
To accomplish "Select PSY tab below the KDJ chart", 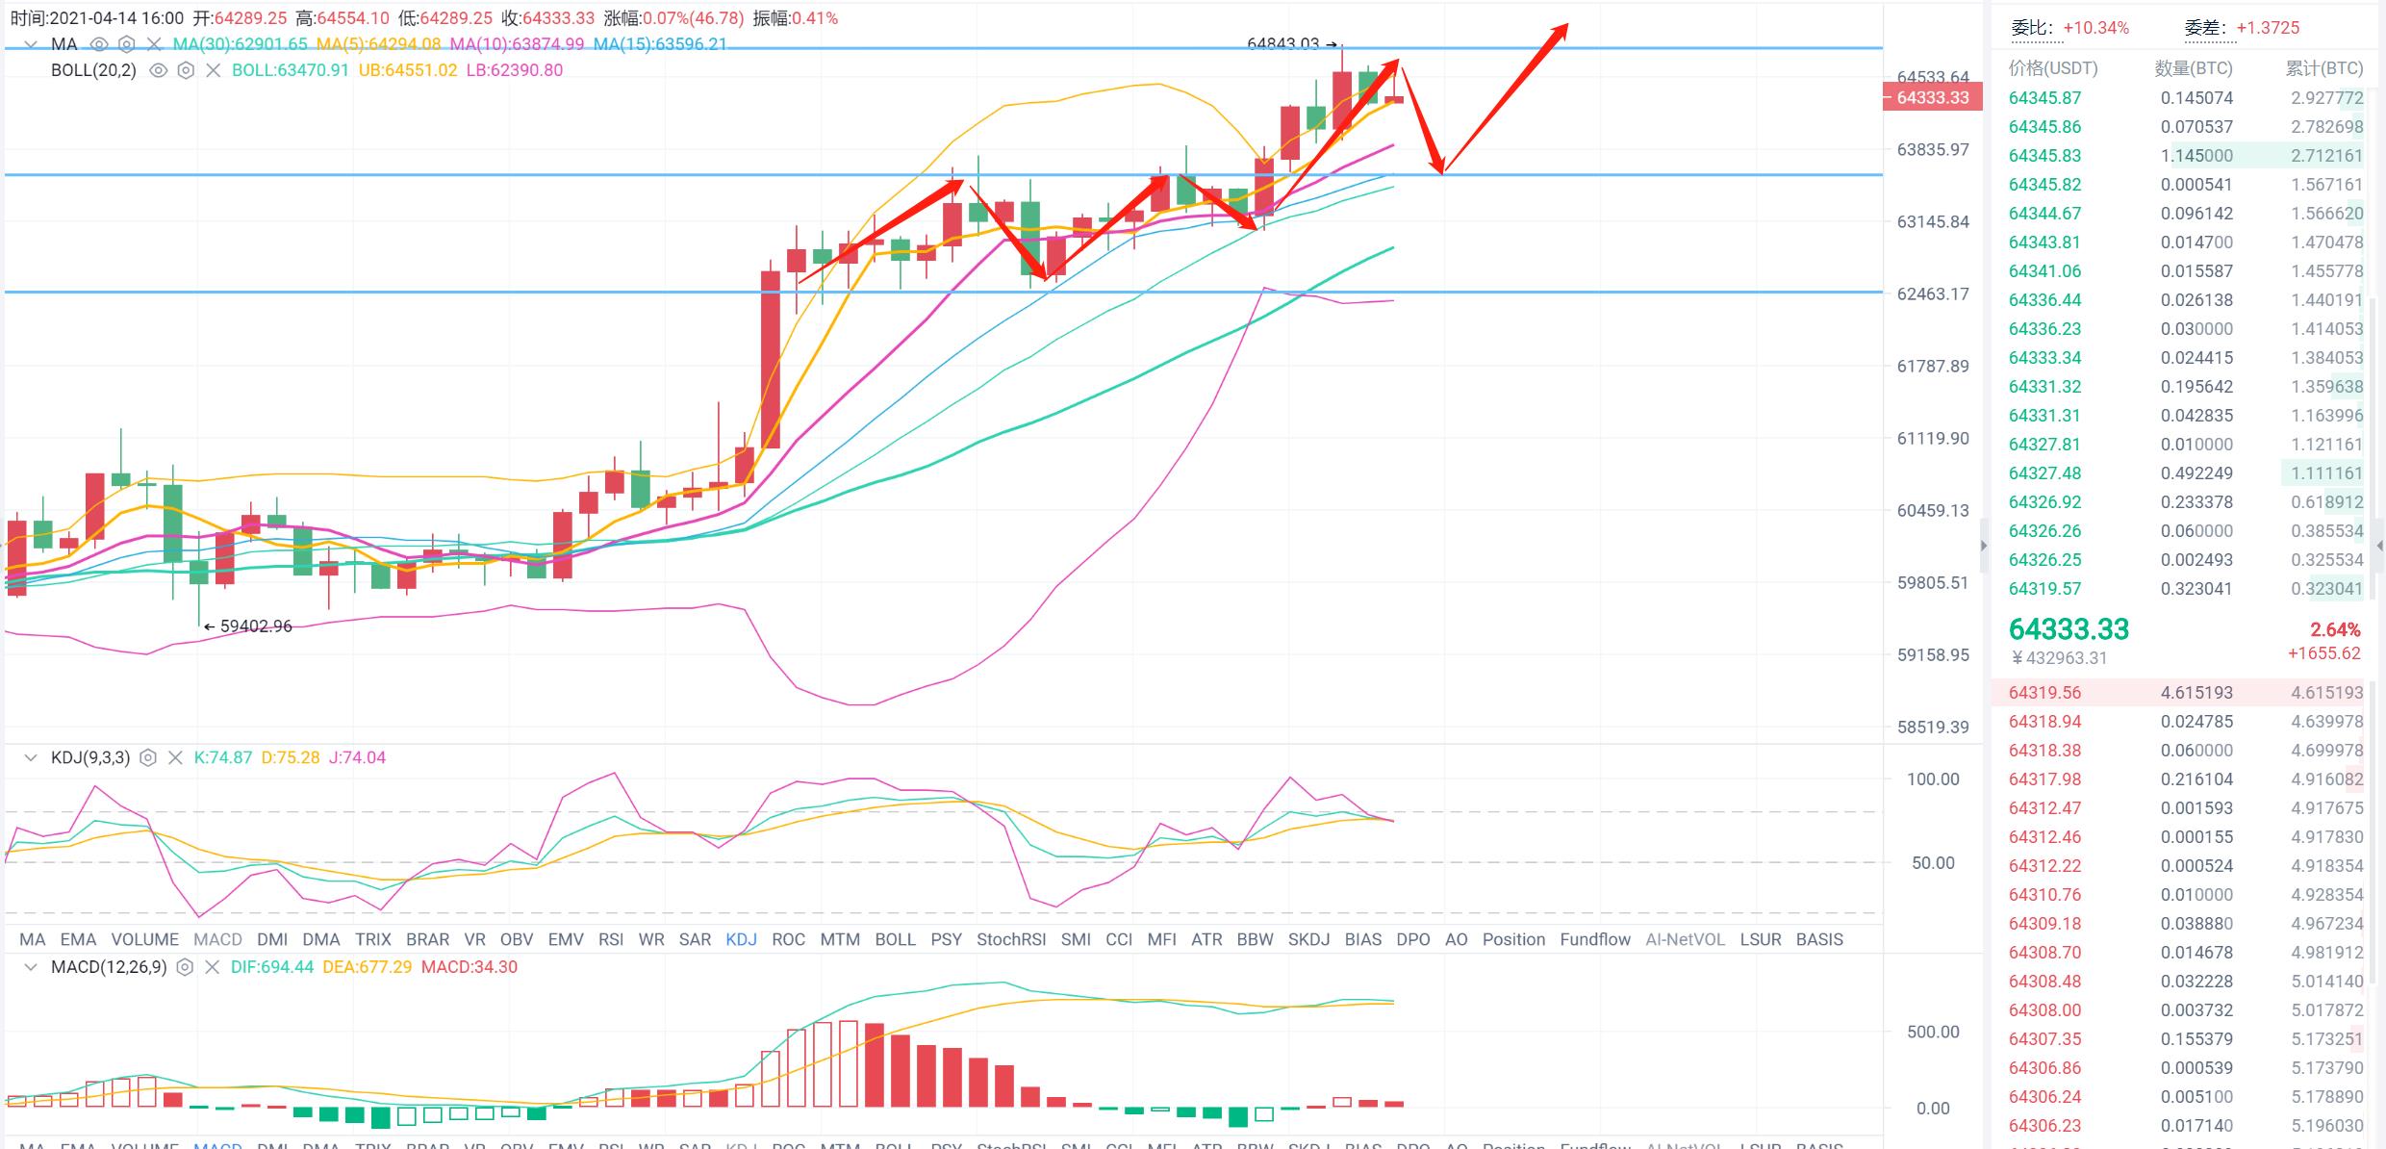I will click(946, 939).
